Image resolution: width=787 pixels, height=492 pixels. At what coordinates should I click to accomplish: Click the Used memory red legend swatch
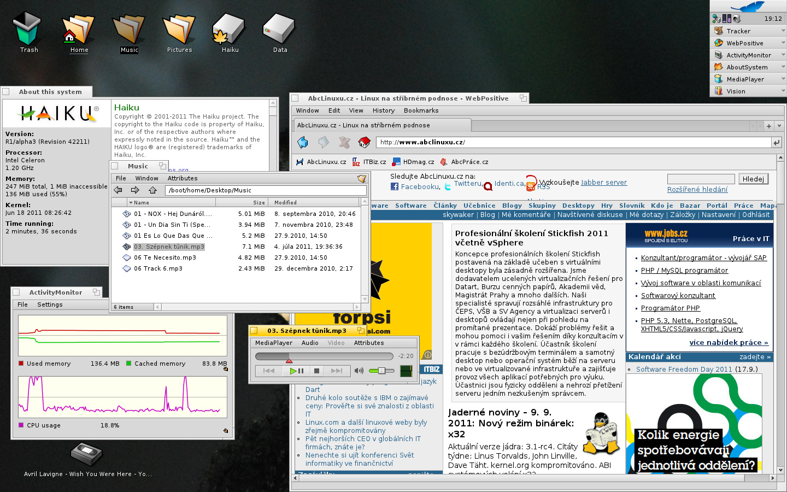(x=21, y=363)
